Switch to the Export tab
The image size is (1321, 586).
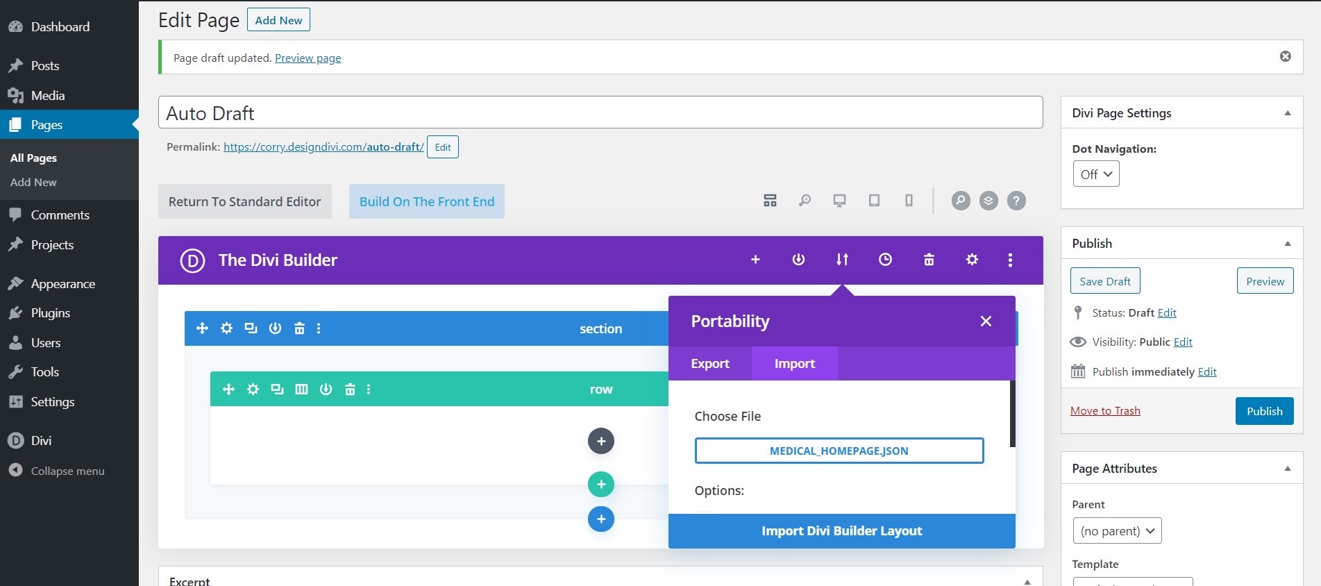(x=710, y=363)
